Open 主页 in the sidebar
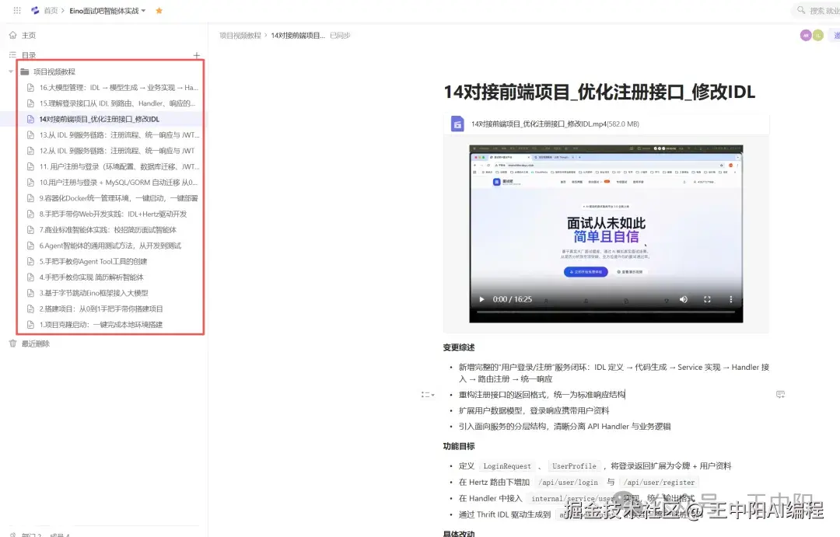Screen dimensions: 840x537 tap(29, 35)
